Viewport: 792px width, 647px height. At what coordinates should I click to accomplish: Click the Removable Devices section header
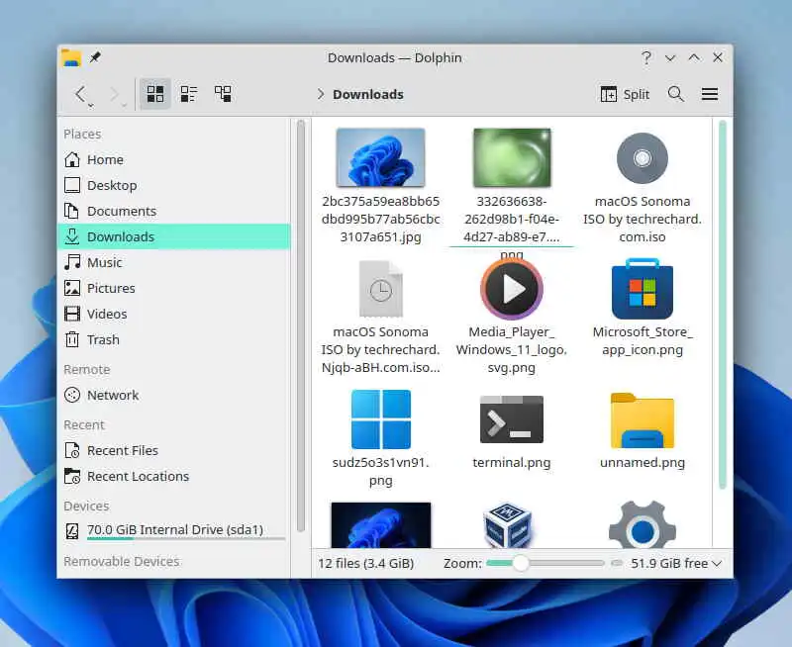(x=121, y=561)
